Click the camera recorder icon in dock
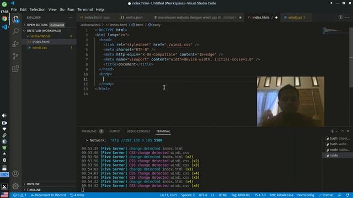The width and height of the screenshot is (353, 198). (4, 123)
